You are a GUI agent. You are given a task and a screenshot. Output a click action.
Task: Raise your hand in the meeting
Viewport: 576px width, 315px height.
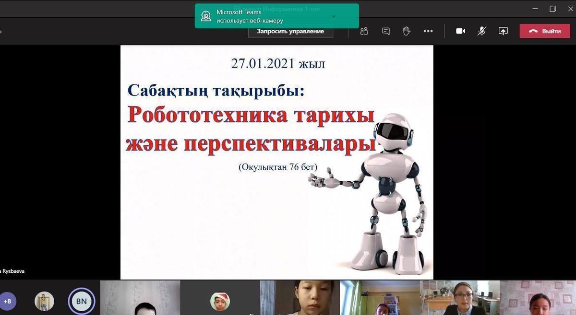coord(407,31)
